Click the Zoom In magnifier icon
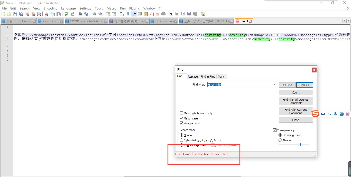Screen dimensions: 351x177 [94, 14]
